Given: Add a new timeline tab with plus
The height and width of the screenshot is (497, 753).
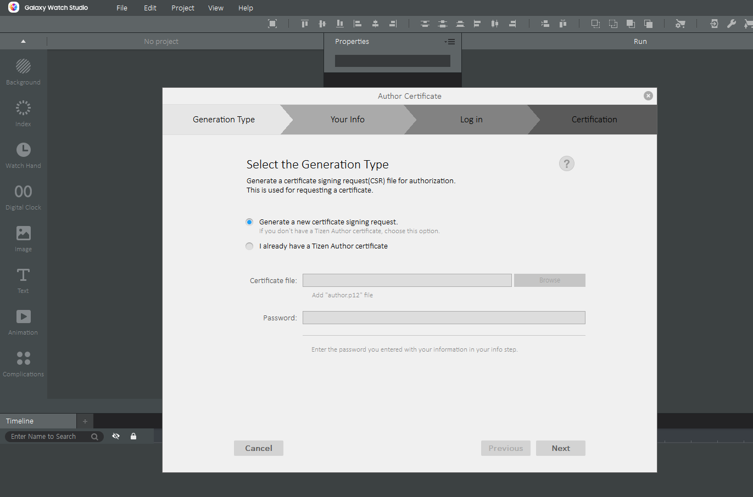Looking at the screenshot, I should tap(85, 421).
